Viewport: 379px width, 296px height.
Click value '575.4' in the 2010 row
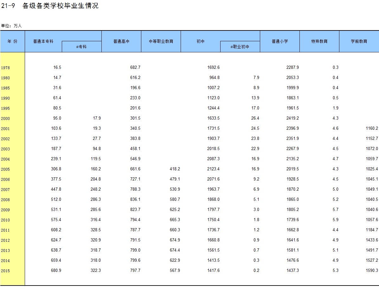point(56,220)
